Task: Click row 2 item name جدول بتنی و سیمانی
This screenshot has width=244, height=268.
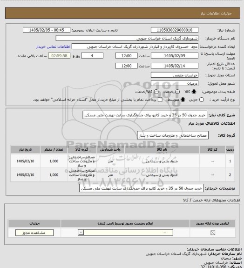Action: (x=162, y=175)
